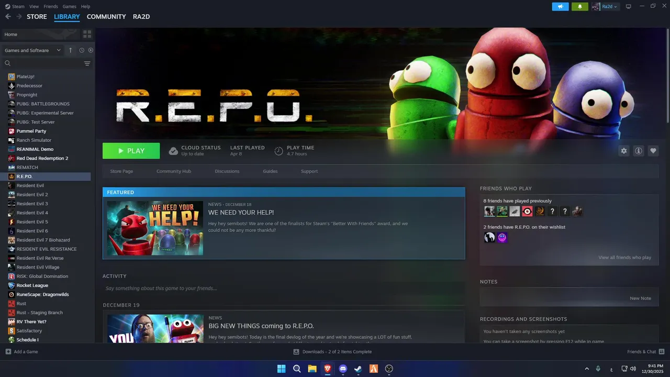Select PUBG: BATTLEGROUNDS in library
670x377 pixels.
click(43, 104)
